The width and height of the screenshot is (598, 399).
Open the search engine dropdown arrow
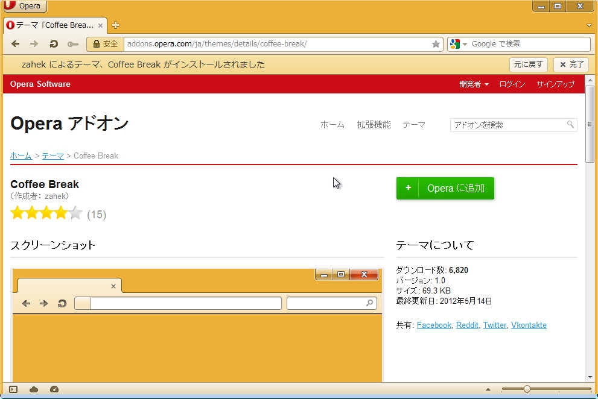coord(465,44)
